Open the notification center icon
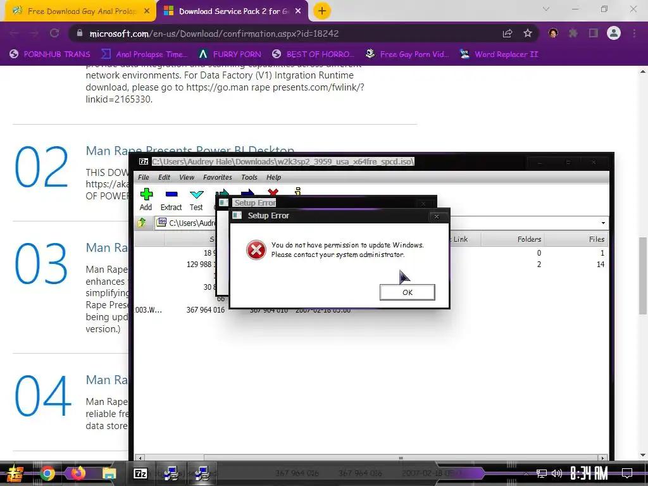648x486 pixels. click(627, 473)
